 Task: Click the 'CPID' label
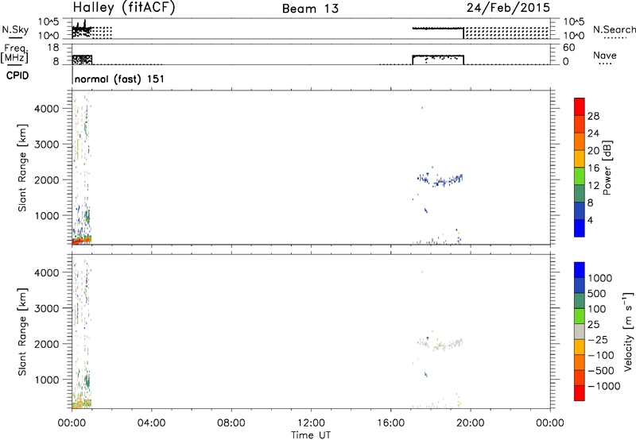(x=17, y=75)
